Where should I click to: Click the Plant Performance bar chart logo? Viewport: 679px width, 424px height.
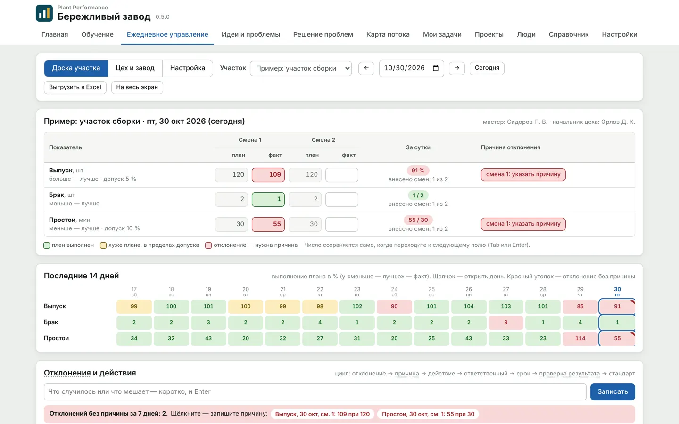44,13
